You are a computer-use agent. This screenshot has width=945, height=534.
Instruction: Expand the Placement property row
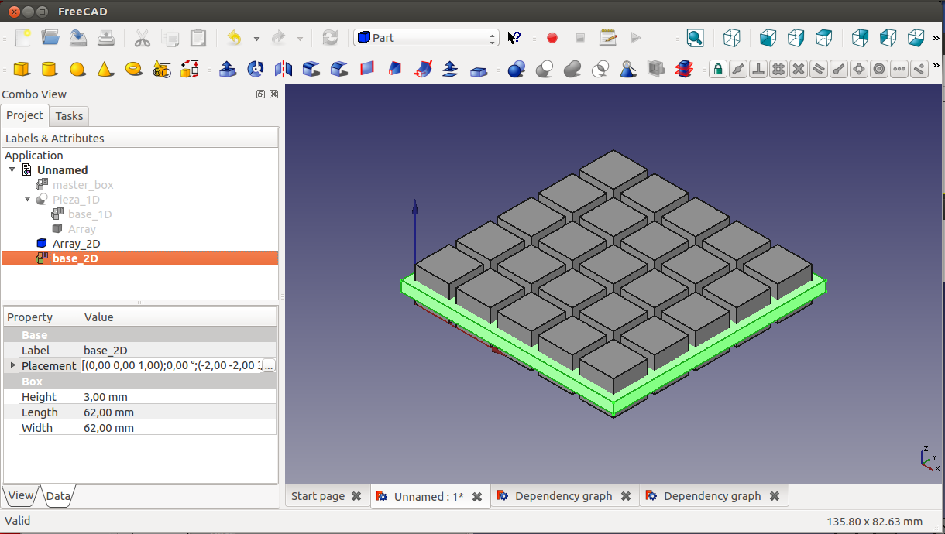click(x=12, y=365)
